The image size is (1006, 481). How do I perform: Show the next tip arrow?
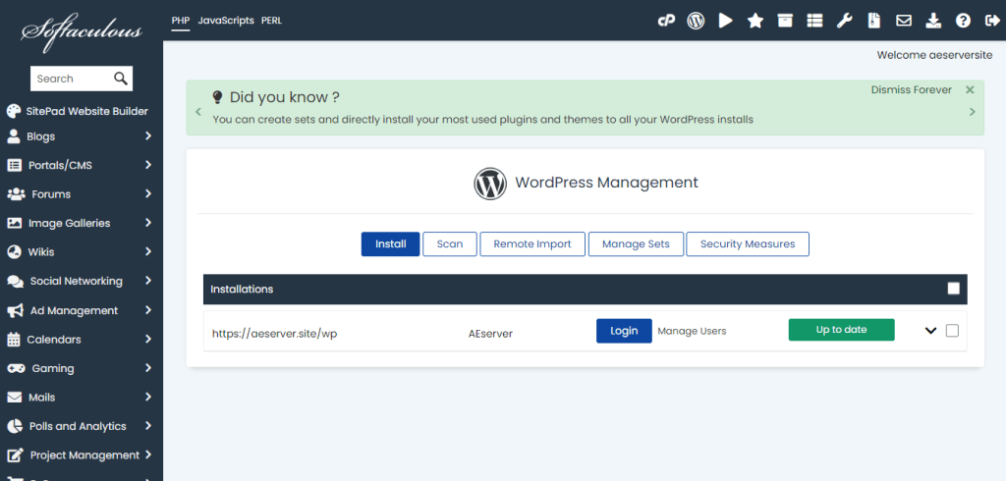point(972,112)
